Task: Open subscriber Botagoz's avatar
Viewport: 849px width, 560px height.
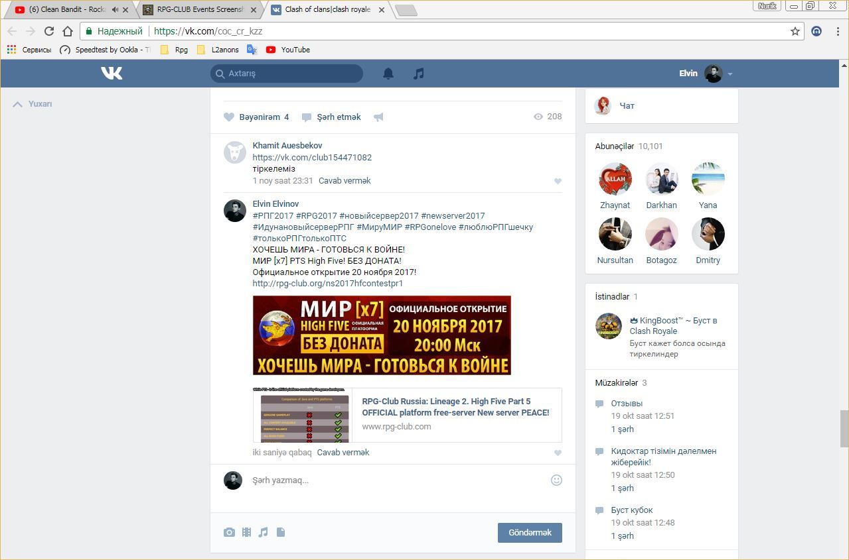Action: pyautogui.click(x=662, y=234)
